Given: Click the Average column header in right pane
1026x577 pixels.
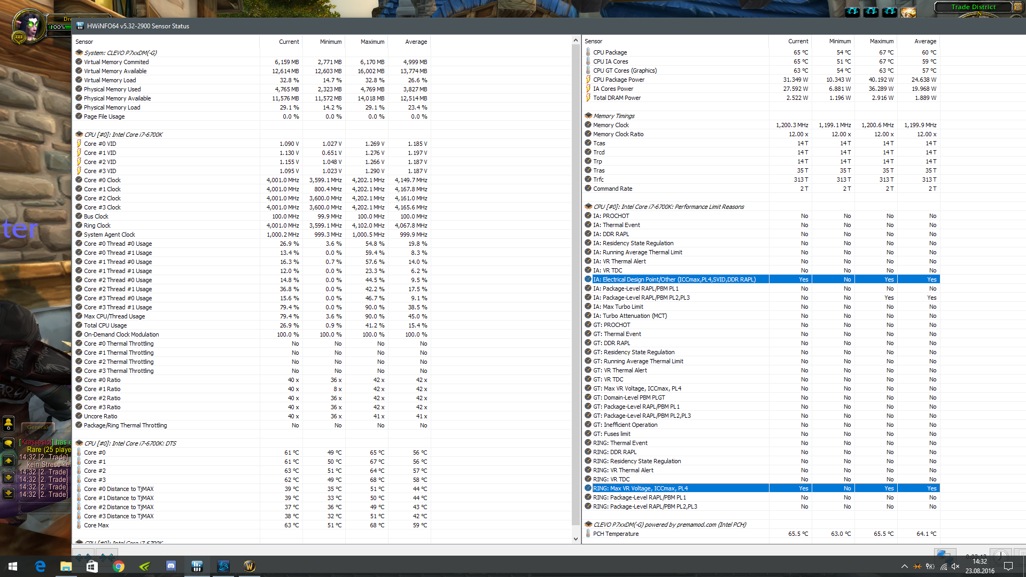Looking at the screenshot, I should pos(918,41).
